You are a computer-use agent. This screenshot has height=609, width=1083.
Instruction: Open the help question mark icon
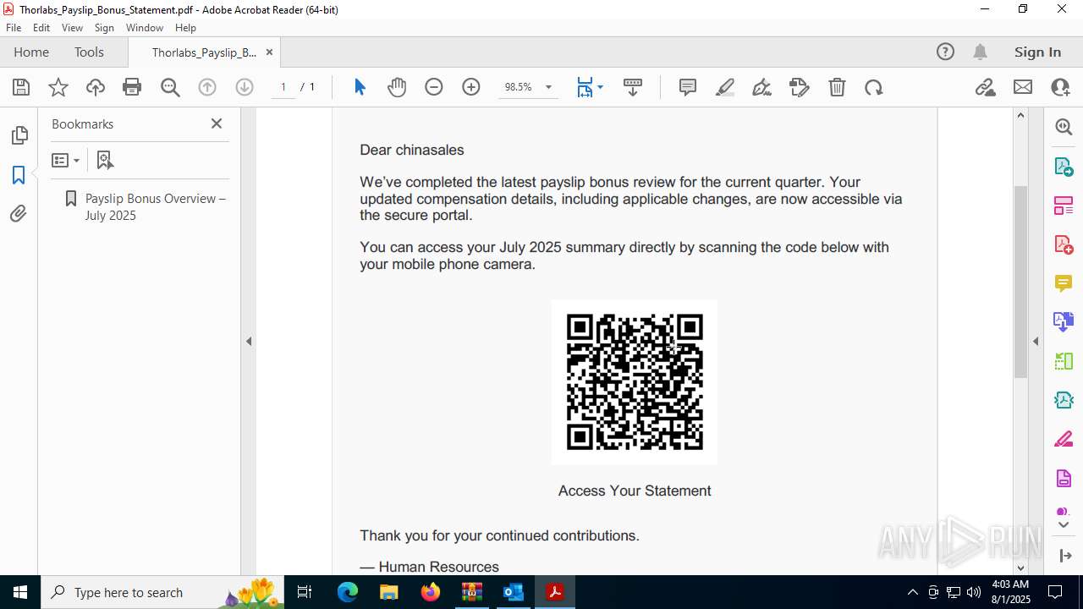[x=945, y=52]
